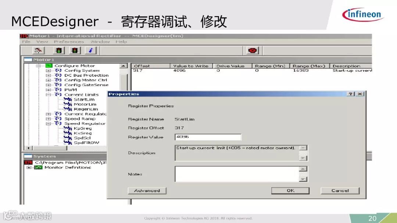The width and height of the screenshot is (397, 223).
Task: Expand the PWM node
Action: tap(48, 90)
